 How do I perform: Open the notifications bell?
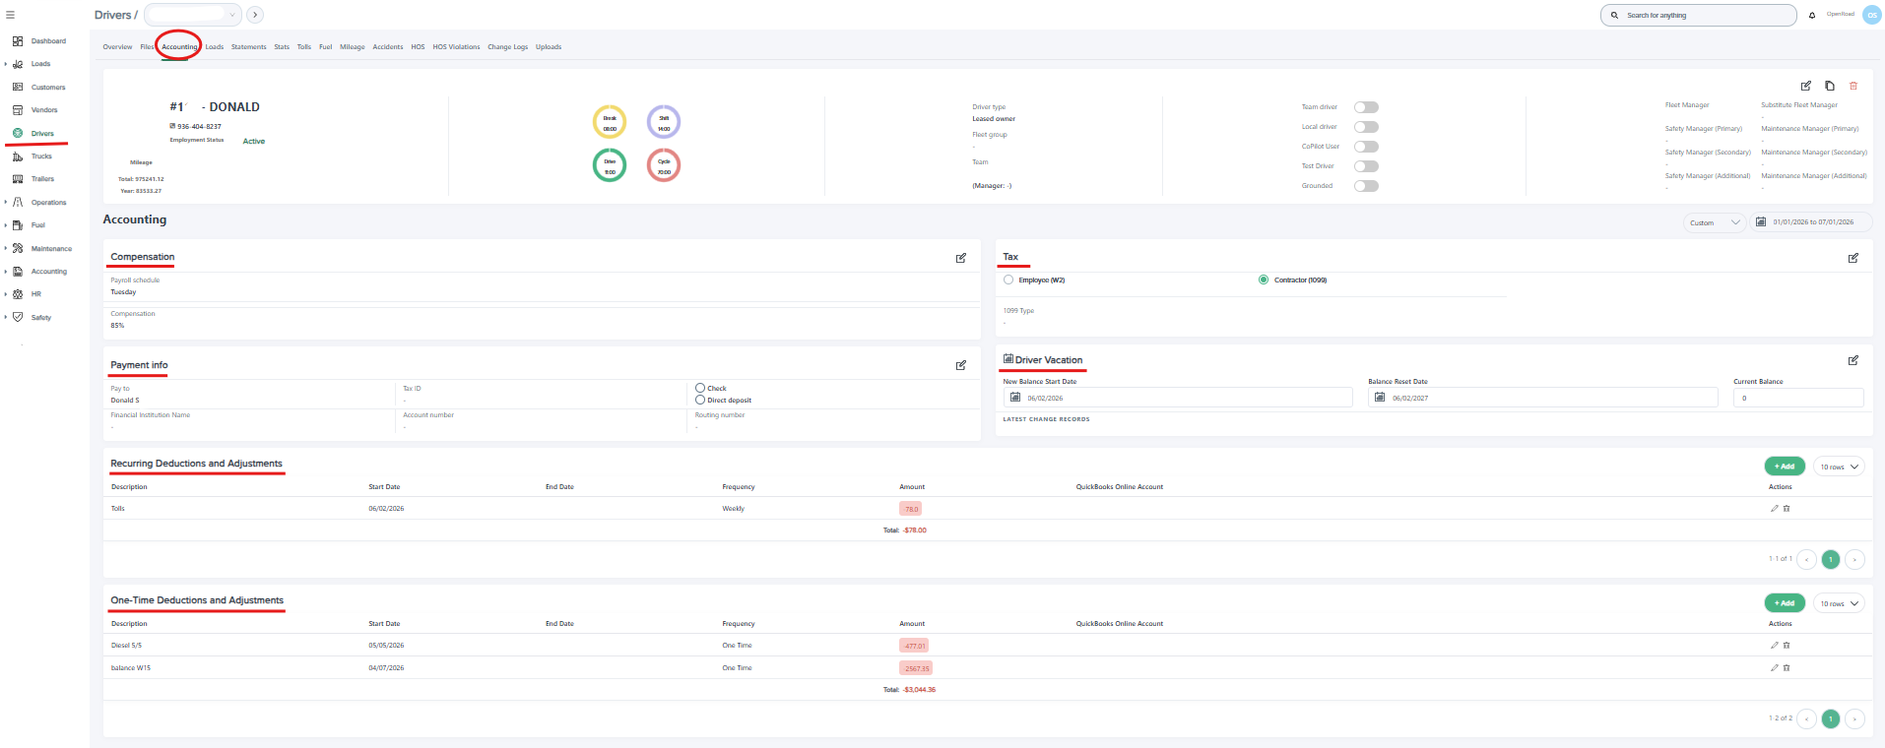pos(1812,15)
